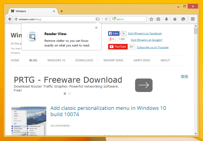Open Subscribe us on Youtube link
203x141 pixels.
tap(153, 47)
